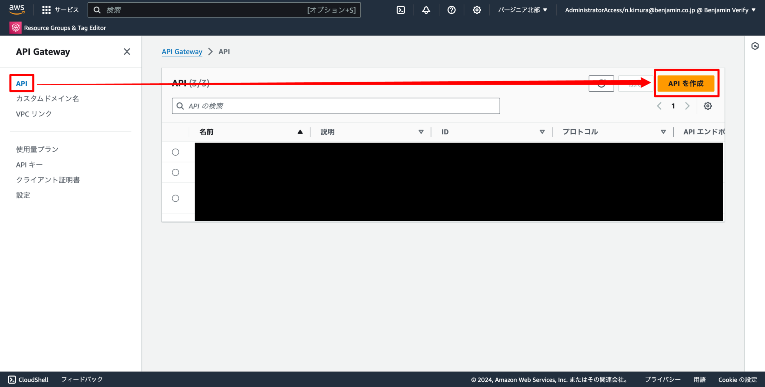Open the info panel icon on the right edge
The height and width of the screenshot is (387, 765).
[755, 46]
